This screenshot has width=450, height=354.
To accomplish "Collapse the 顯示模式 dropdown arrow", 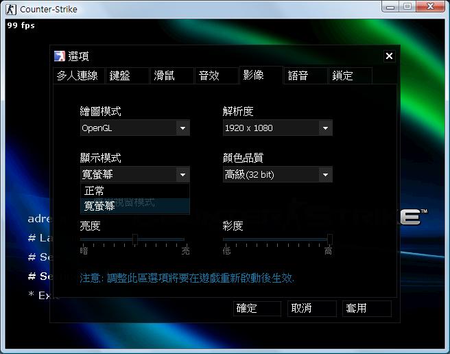I will pyautogui.click(x=182, y=174).
